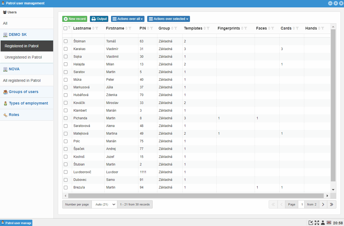344x226 pixels.
Task: Open All registered in Patrol
Action: pos(27,80)
